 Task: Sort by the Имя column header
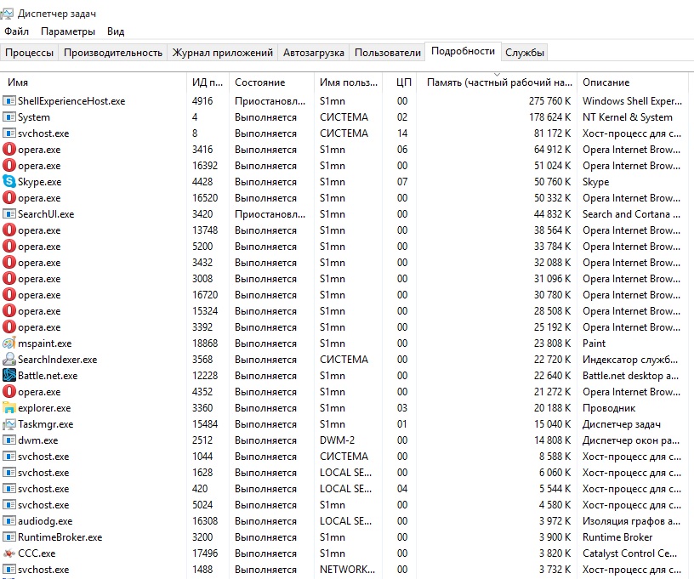(94, 82)
